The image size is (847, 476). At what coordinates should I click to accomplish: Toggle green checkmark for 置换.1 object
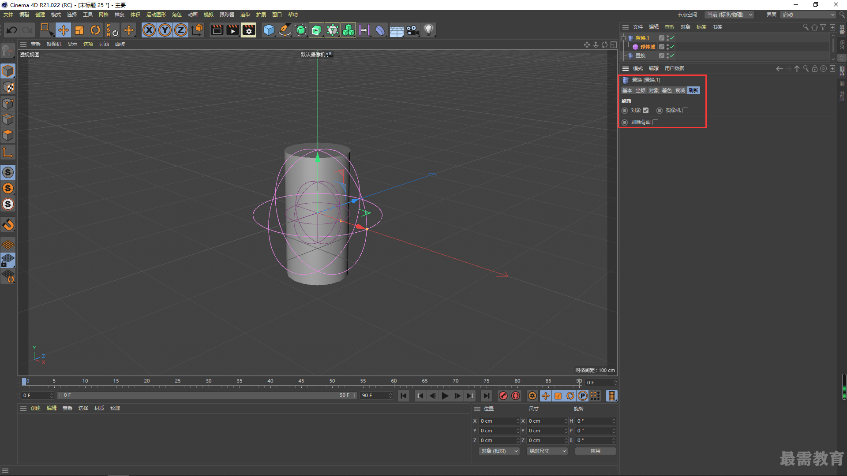pyautogui.click(x=672, y=38)
